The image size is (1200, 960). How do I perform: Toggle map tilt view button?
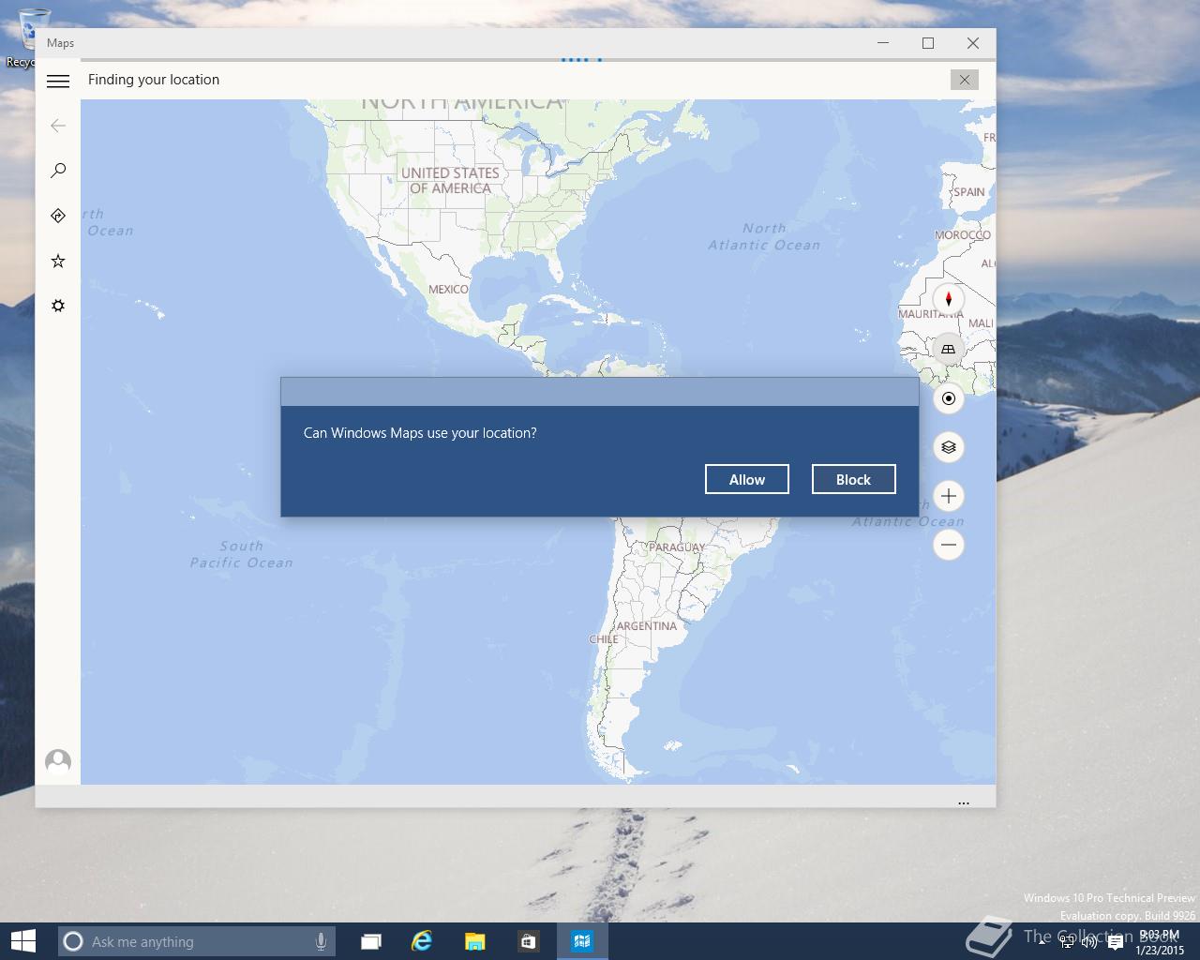(x=949, y=349)
